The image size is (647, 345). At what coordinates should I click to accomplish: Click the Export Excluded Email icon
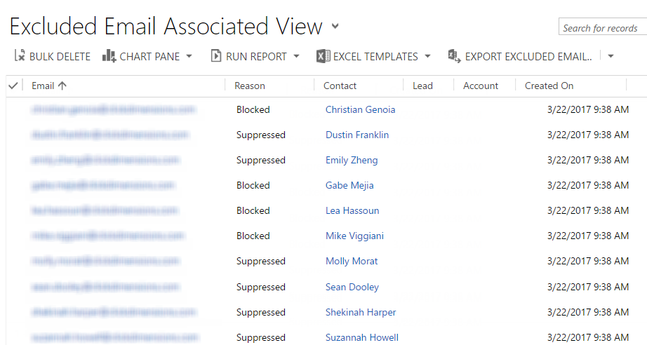click(454, 56)
